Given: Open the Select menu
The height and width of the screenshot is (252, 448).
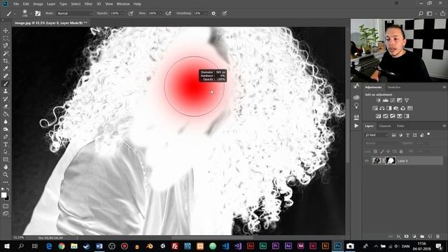Looking at the screenshot, I should click(x=76, y=4).
